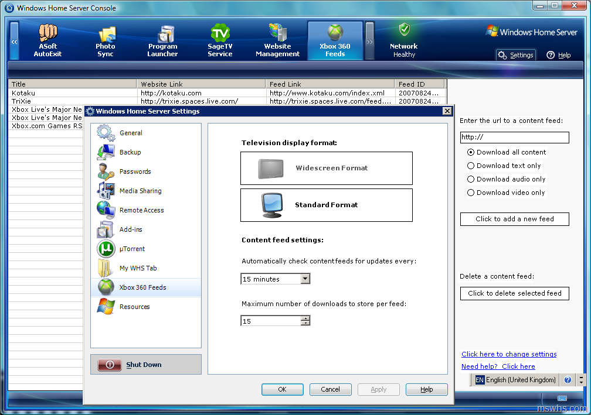Open the Photo Sync tab
Image resolution: width=591 pixels, height=415 pixels.
pos(106,40)
